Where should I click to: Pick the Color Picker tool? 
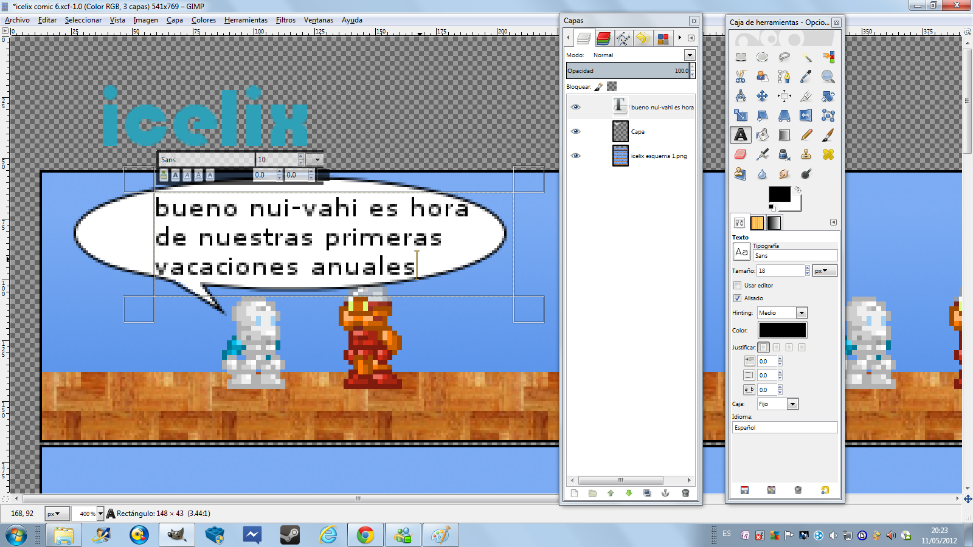click(807, 77)
